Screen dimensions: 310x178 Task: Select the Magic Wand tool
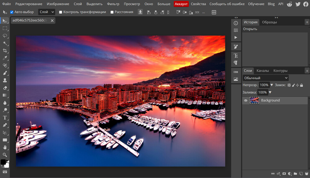(5, 43)
